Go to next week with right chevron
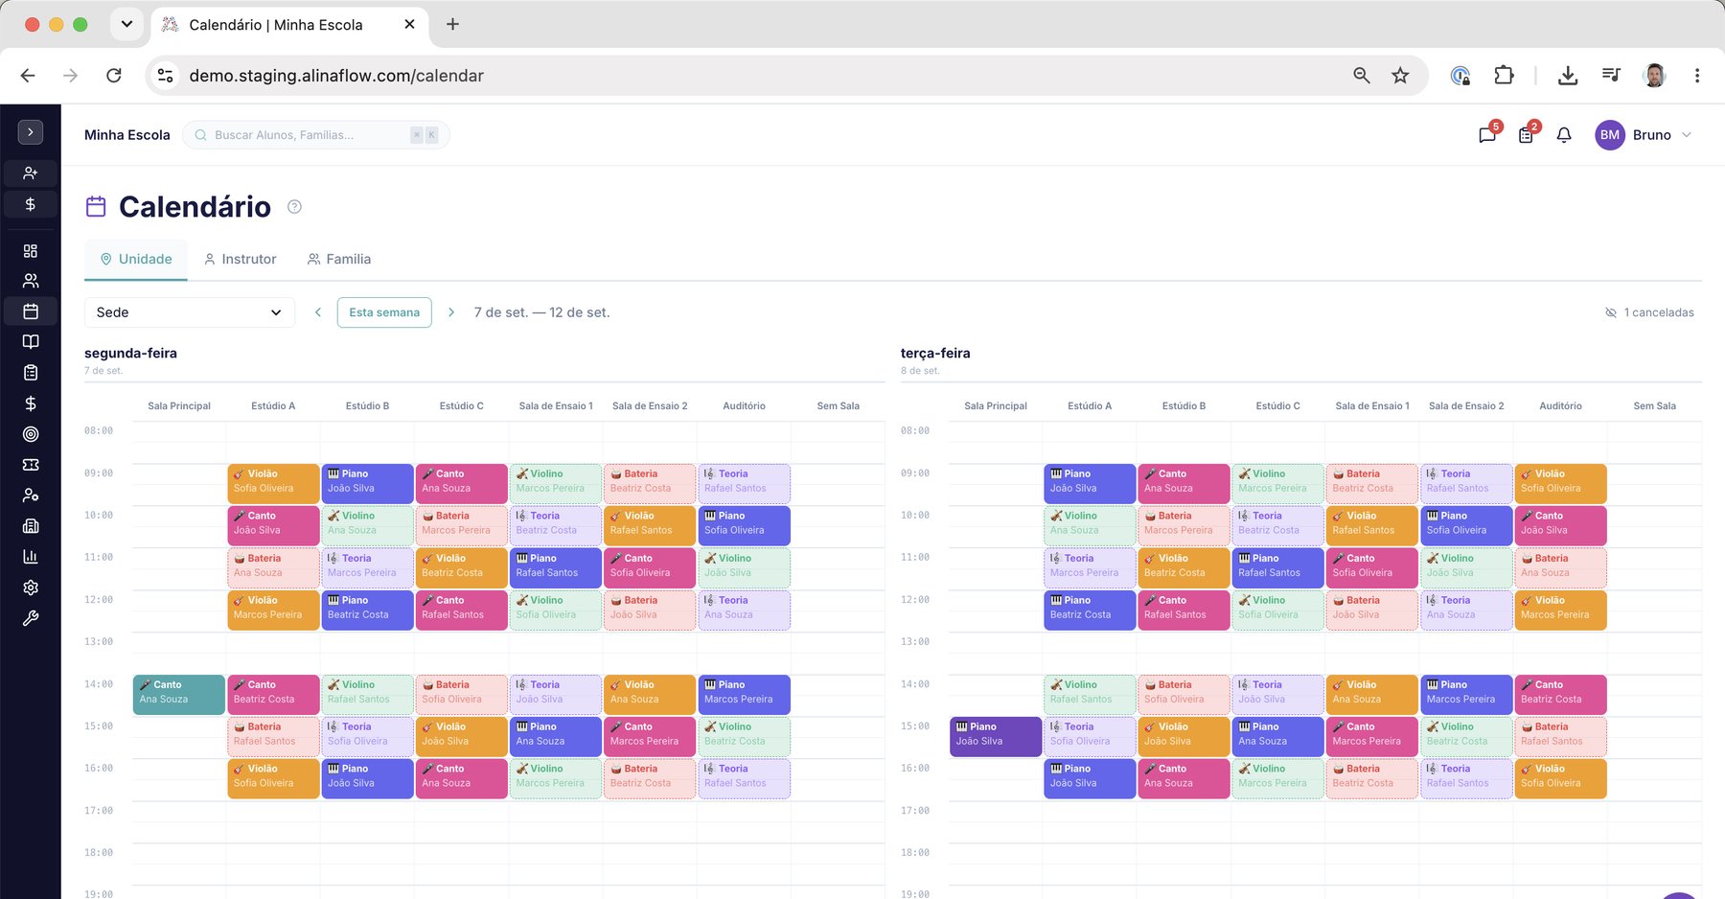 pos(451,312)
